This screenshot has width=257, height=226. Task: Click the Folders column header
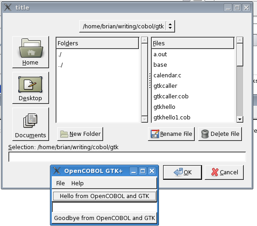click(x=98, y=43)
